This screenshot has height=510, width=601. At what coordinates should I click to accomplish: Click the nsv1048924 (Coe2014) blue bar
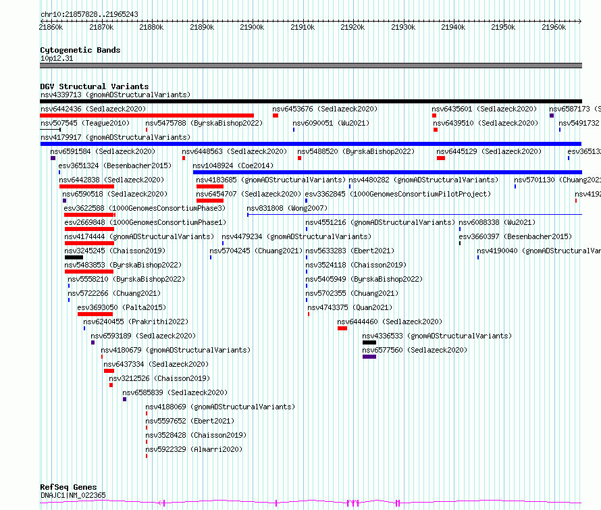click(x=388, y=172)
